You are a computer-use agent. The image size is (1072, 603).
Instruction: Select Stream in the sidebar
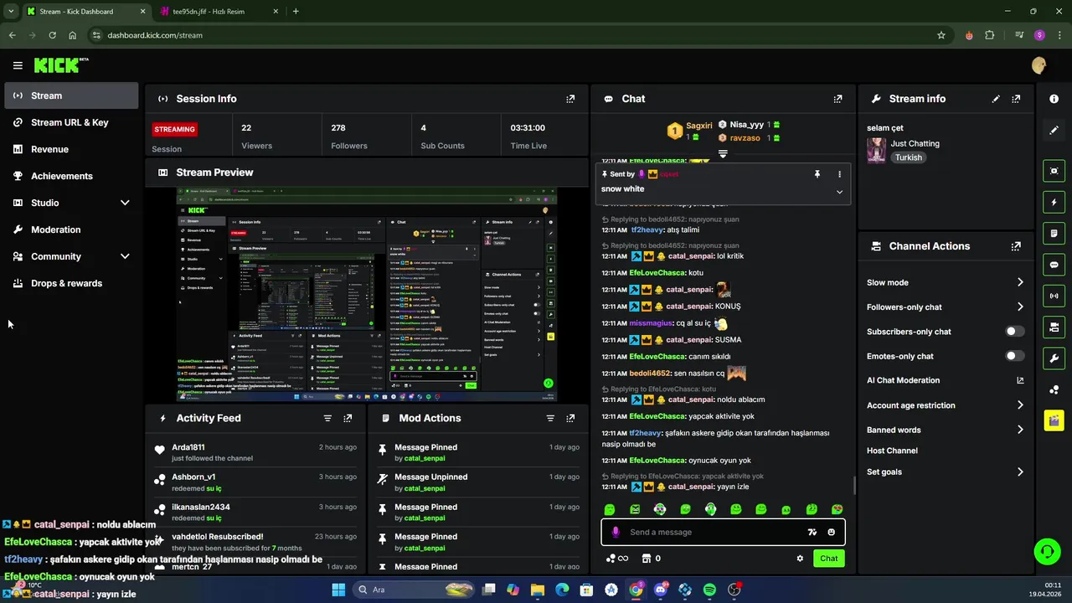click(x=71, y=95)
